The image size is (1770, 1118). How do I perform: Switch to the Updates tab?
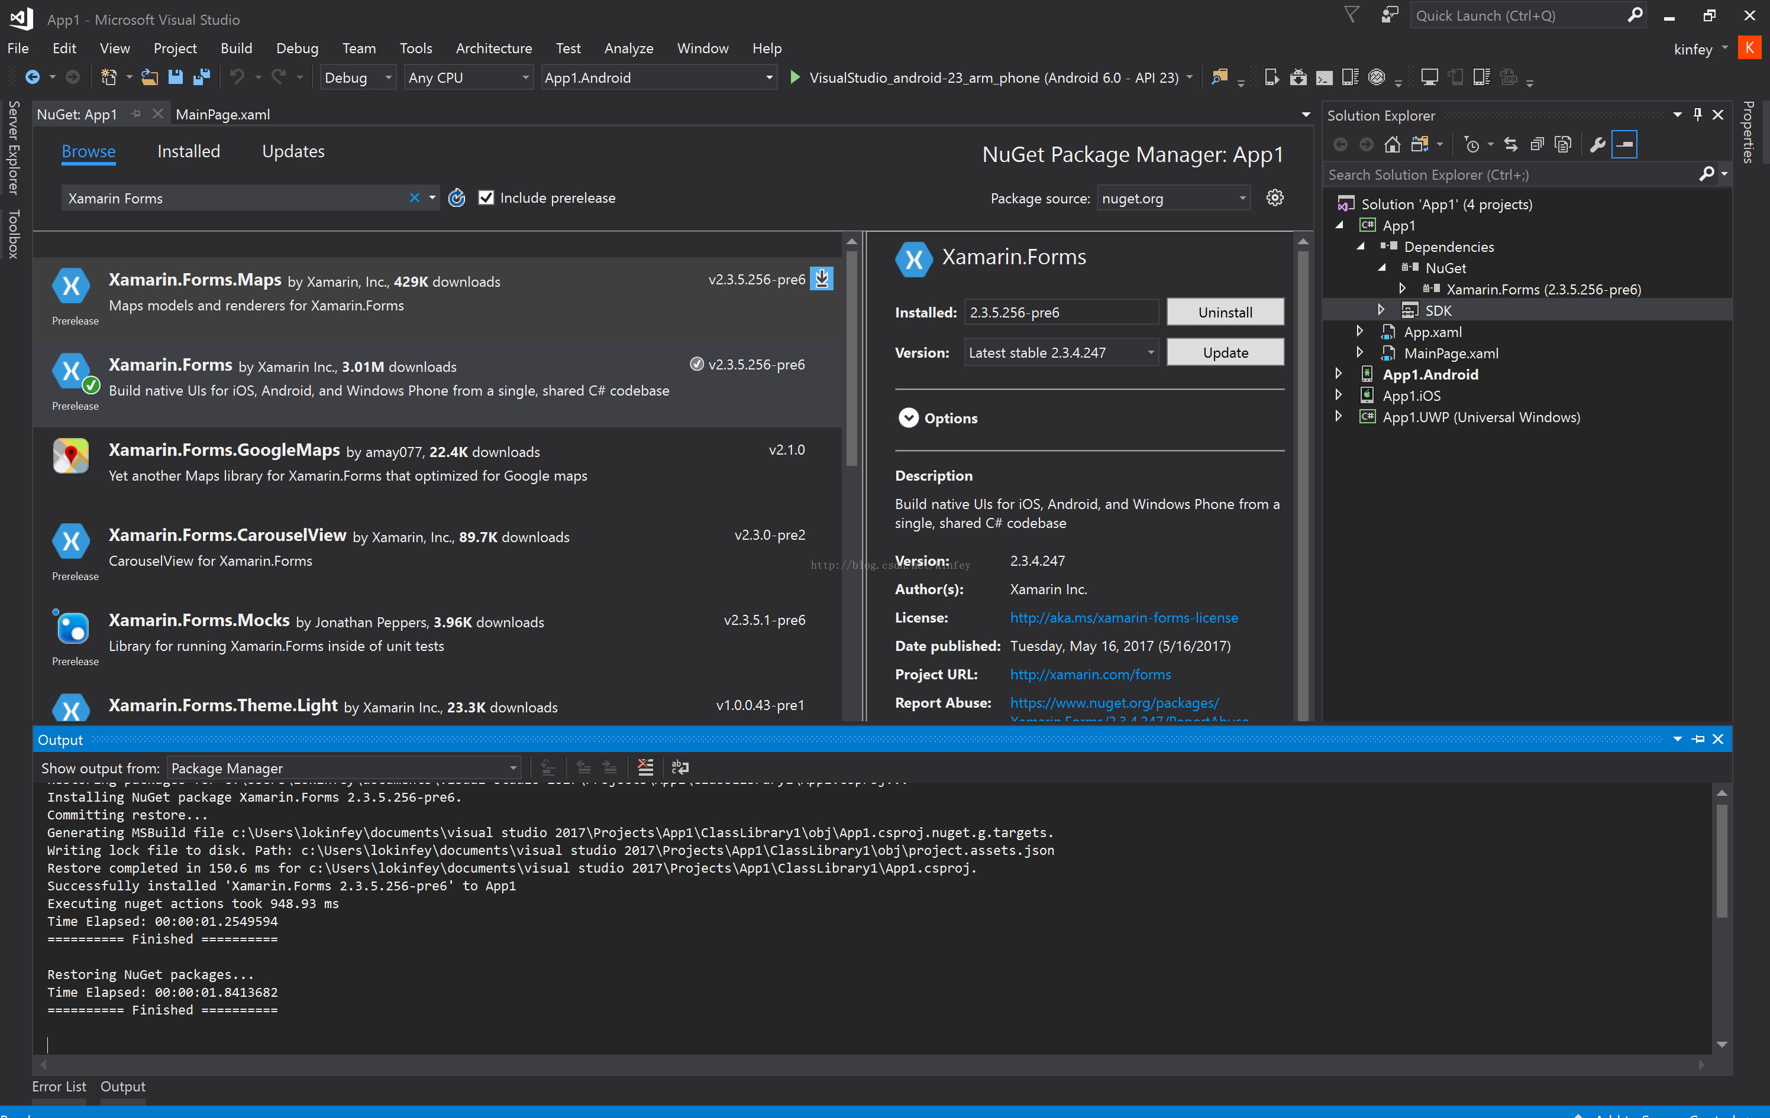click(293, 151)
